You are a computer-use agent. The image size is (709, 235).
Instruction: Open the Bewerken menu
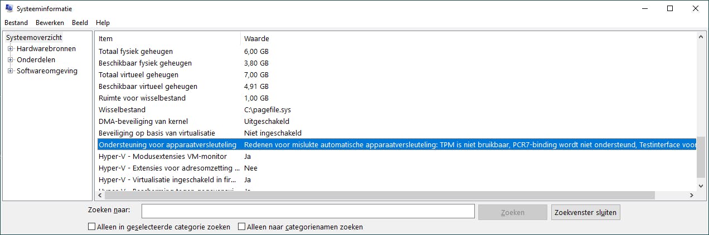(x=50, y=23)
